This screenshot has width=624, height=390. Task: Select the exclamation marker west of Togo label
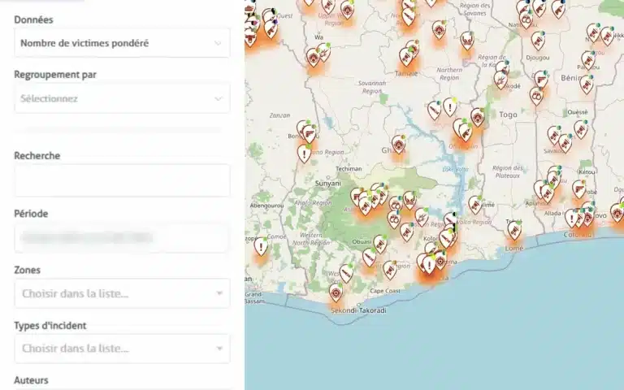pyautogui.click(x=449, y=107)
